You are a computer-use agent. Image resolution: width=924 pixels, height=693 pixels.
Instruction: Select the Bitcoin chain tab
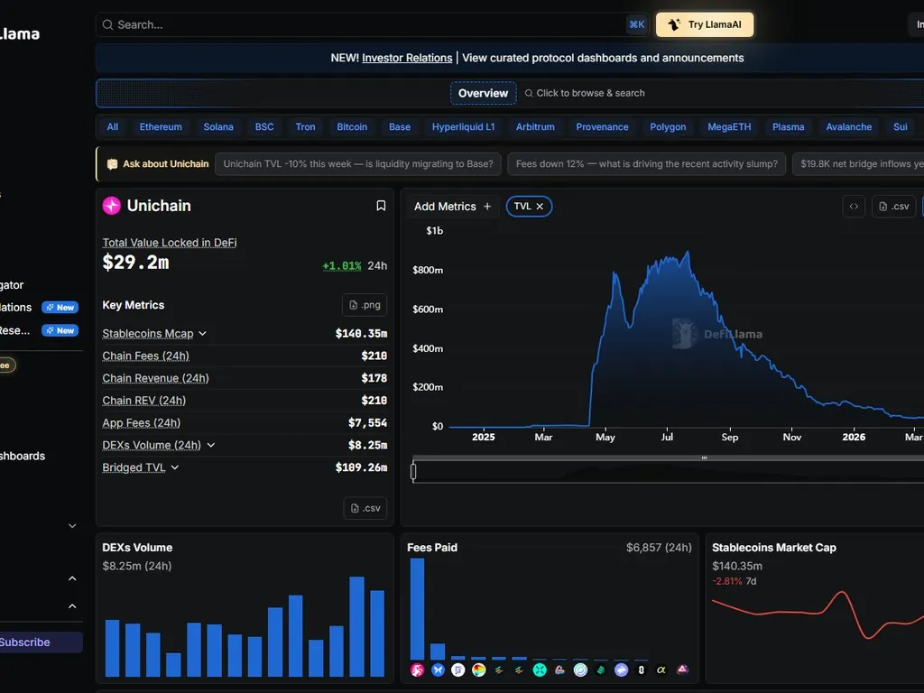tap(352, 126)
